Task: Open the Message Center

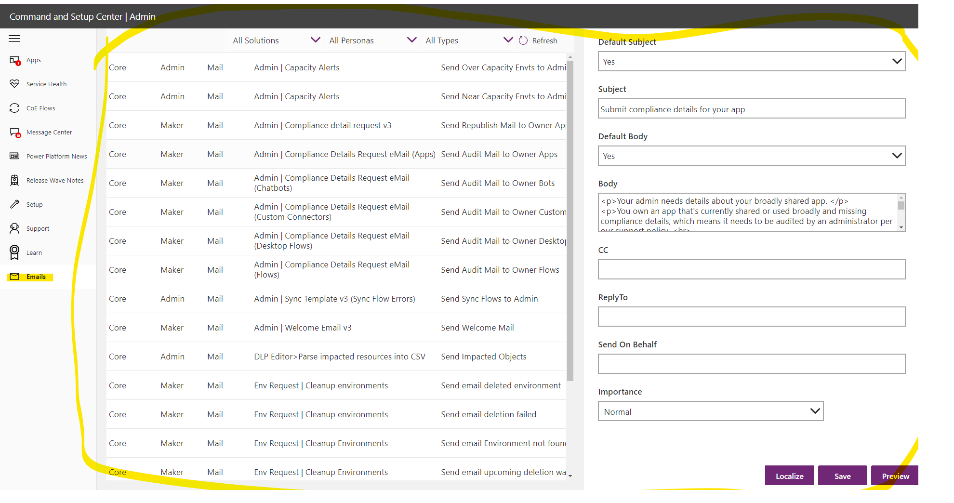Action: click(49, 132)
